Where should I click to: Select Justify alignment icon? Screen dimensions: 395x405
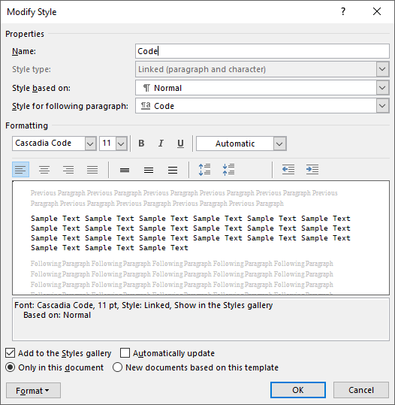(92, 170)
